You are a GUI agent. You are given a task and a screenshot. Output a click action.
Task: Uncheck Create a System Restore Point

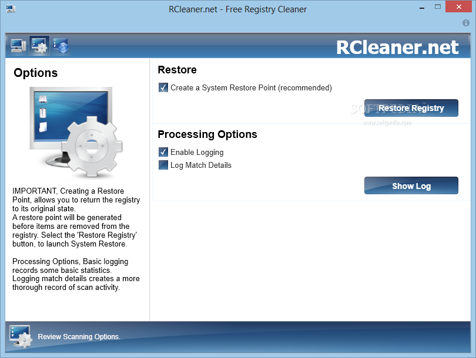point(163,87)
